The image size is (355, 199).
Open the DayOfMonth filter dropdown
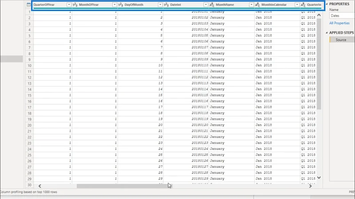click(x=160, y=5)
